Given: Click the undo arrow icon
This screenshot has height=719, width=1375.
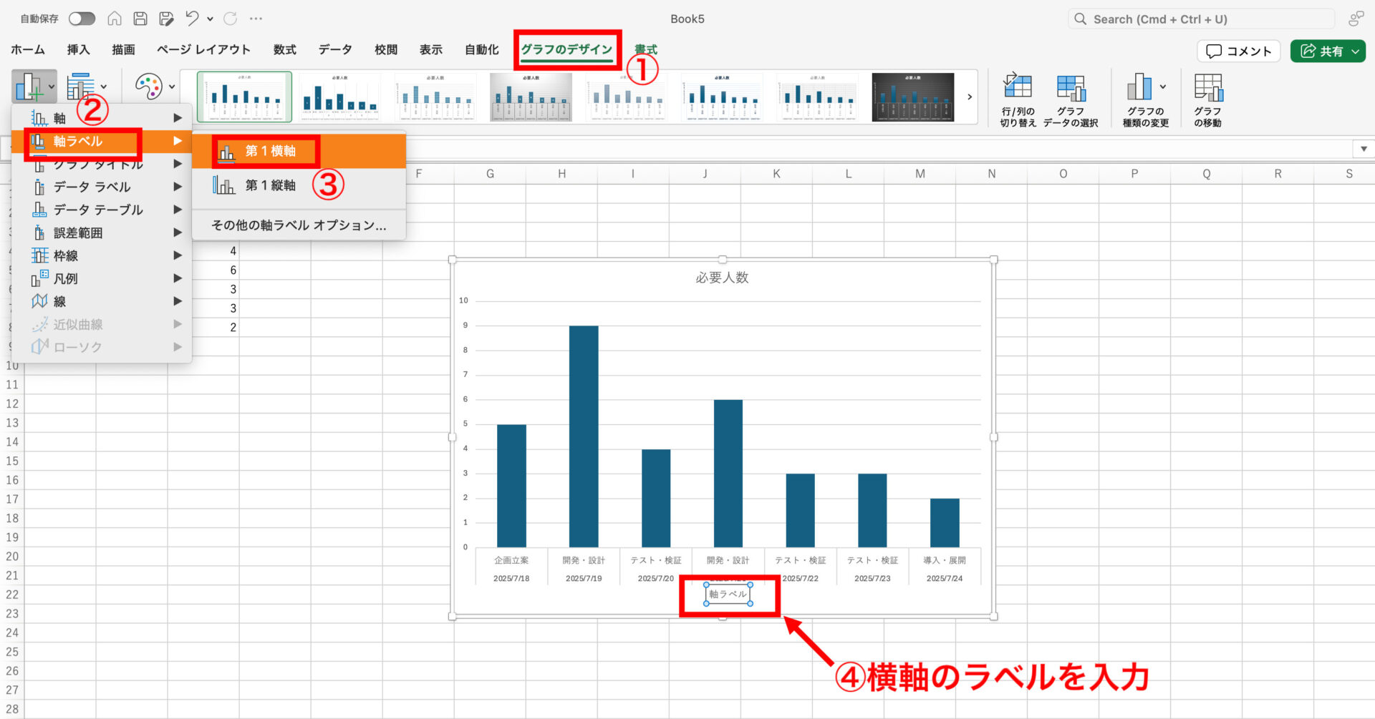Looking at the screenshot, I should [x=191, y=19].
